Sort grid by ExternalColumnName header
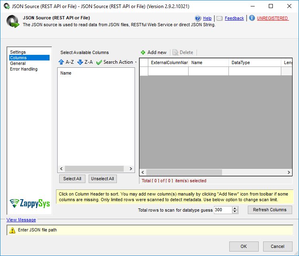The image size is (299, 256). pyautogui.click(x=168, y=62)
